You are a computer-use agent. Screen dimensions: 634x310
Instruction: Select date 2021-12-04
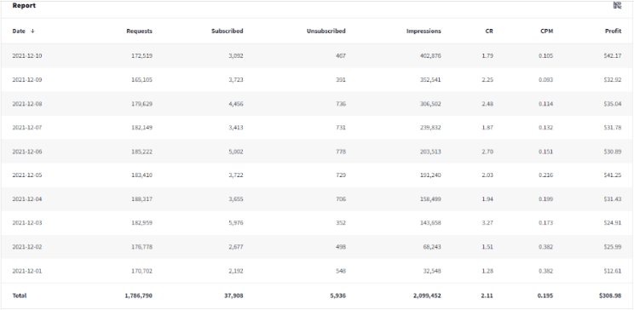click(x=27, y=198)
